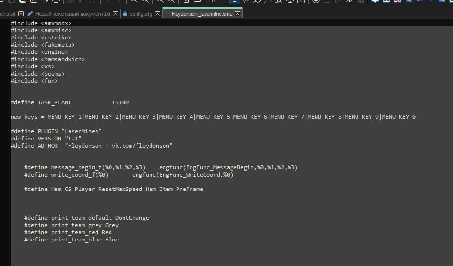The image size is (453, 266).
Task: Click the #include <xs> line
Action: point(32,66)
